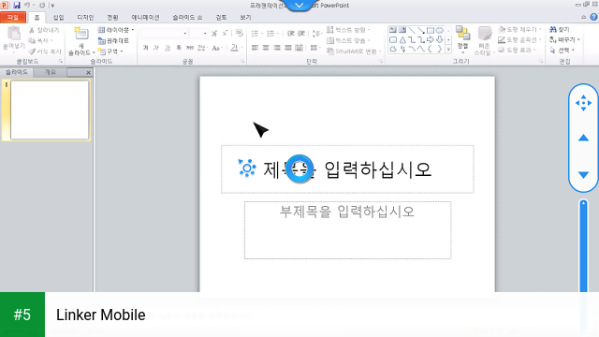Open the Layout (레이아웃) dropdown

tap(116, 30)
